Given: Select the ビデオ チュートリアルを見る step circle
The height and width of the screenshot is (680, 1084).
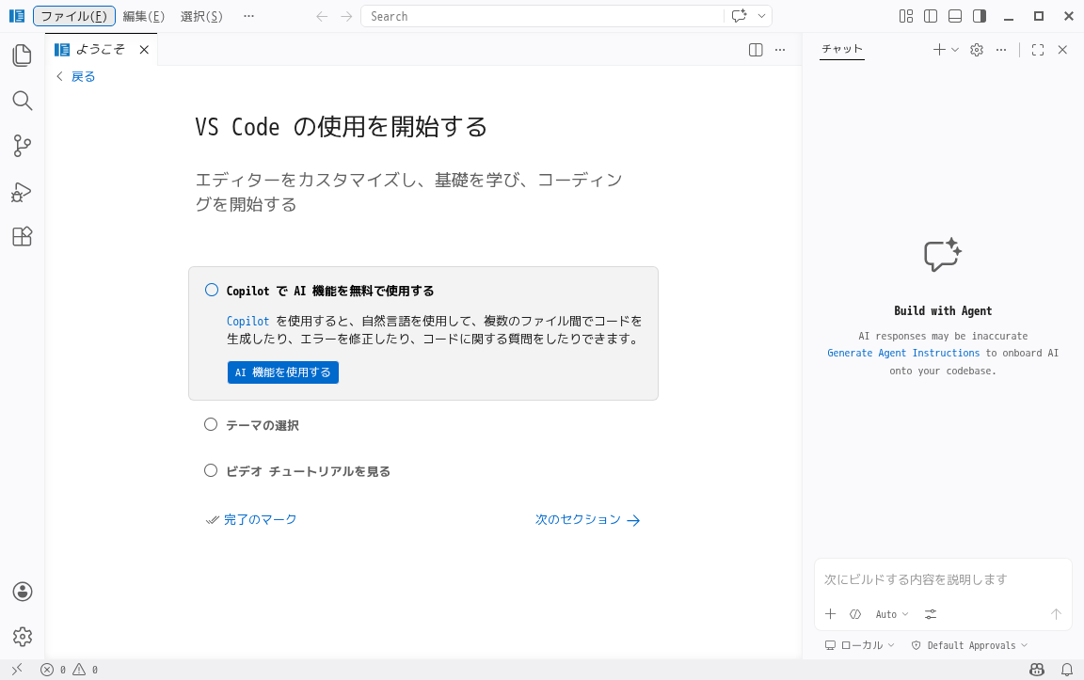Looking at the screenshot, I should pyautogui.click(x=211, y=470).
